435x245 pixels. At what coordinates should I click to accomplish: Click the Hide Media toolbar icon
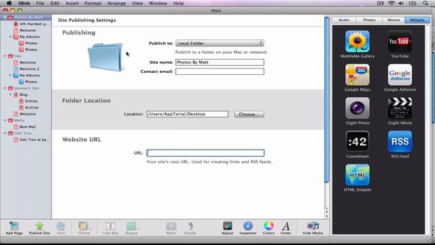313,228
